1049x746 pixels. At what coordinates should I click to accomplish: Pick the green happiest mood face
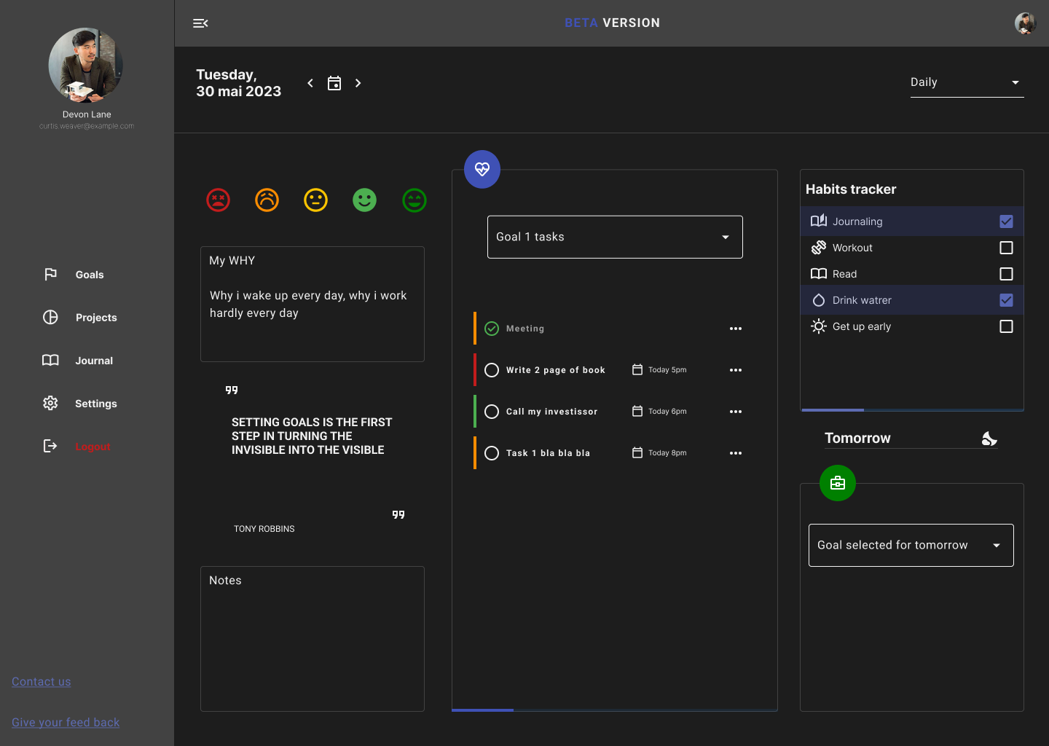tap(415, 200)
